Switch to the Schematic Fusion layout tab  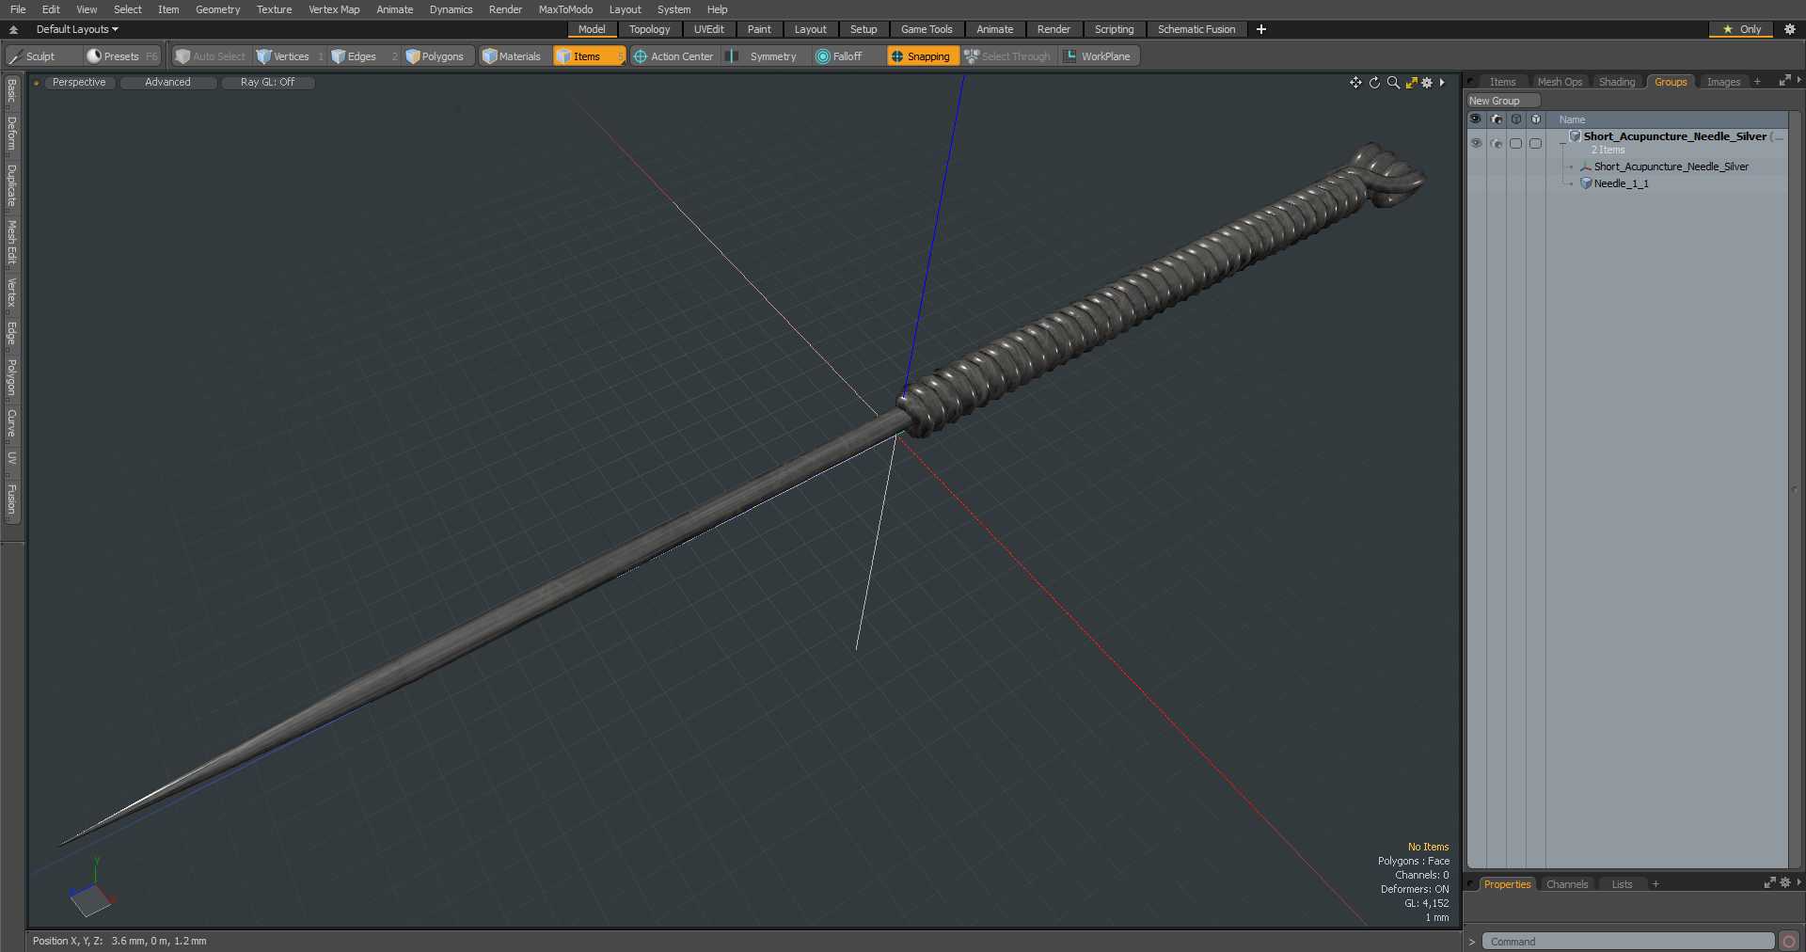coord(1196,29)
